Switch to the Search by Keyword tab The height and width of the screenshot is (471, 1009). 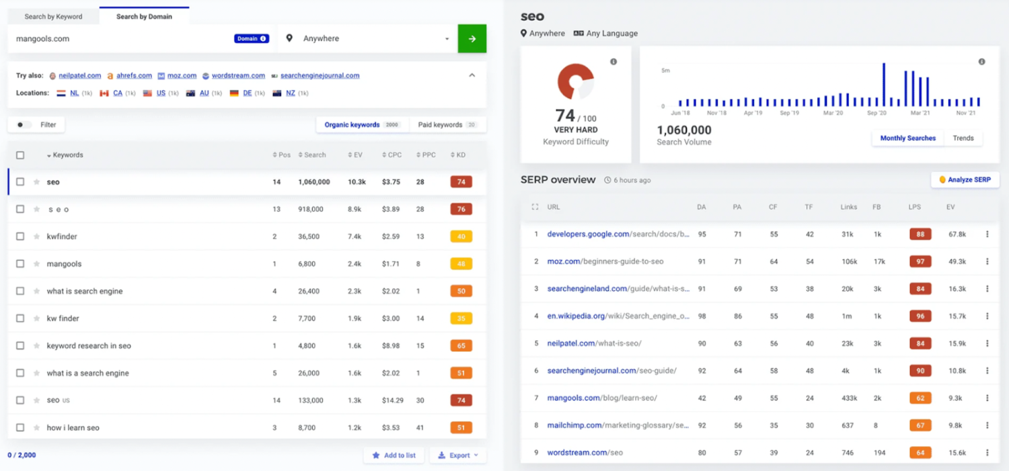point(52,15)
